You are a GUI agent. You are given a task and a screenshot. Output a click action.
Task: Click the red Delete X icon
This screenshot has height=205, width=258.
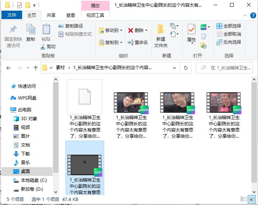pos(131,30)
